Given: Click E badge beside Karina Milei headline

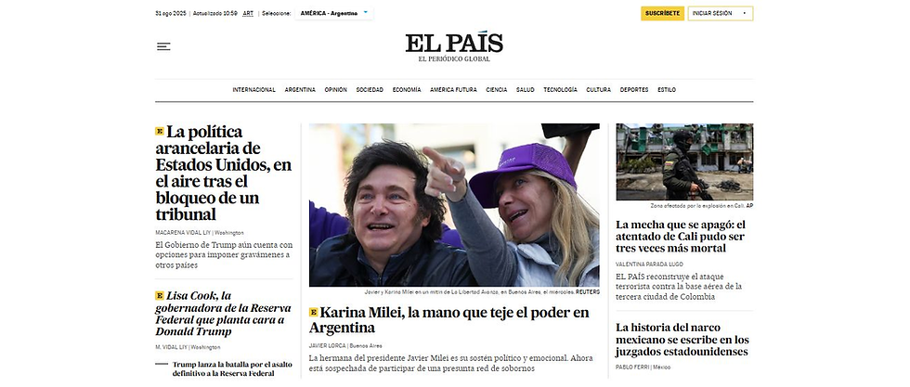Looking at the screenshot, I should [x=314, y=312].
